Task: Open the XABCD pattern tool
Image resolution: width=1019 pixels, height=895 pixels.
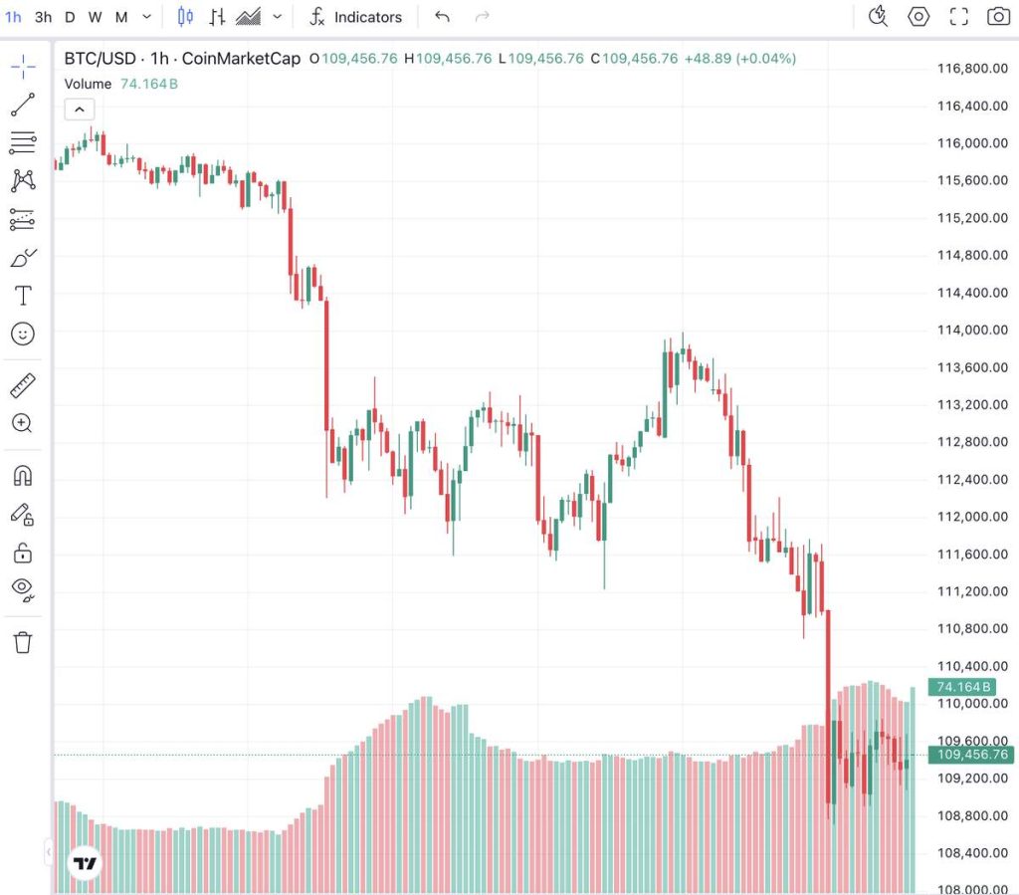Action: [22, 181]
